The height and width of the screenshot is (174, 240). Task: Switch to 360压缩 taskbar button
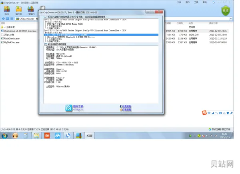point(79,136)
